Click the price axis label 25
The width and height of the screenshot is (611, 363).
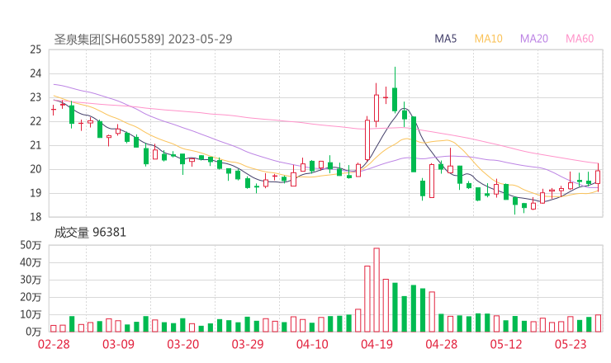(36, 49)
